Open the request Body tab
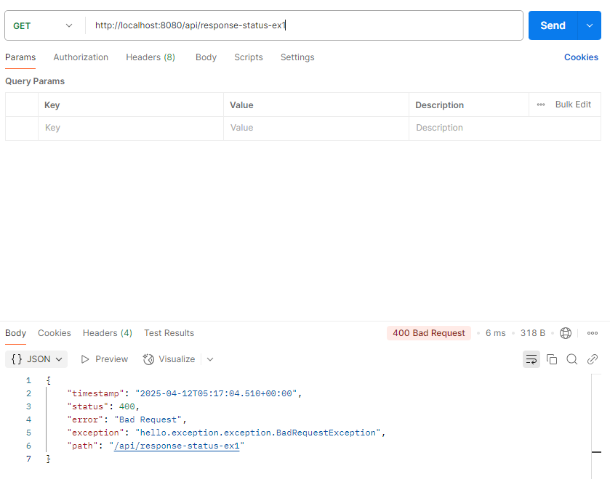Image resolution: width=610 pixels, height=479 pixels. click(x=206, y=57)
